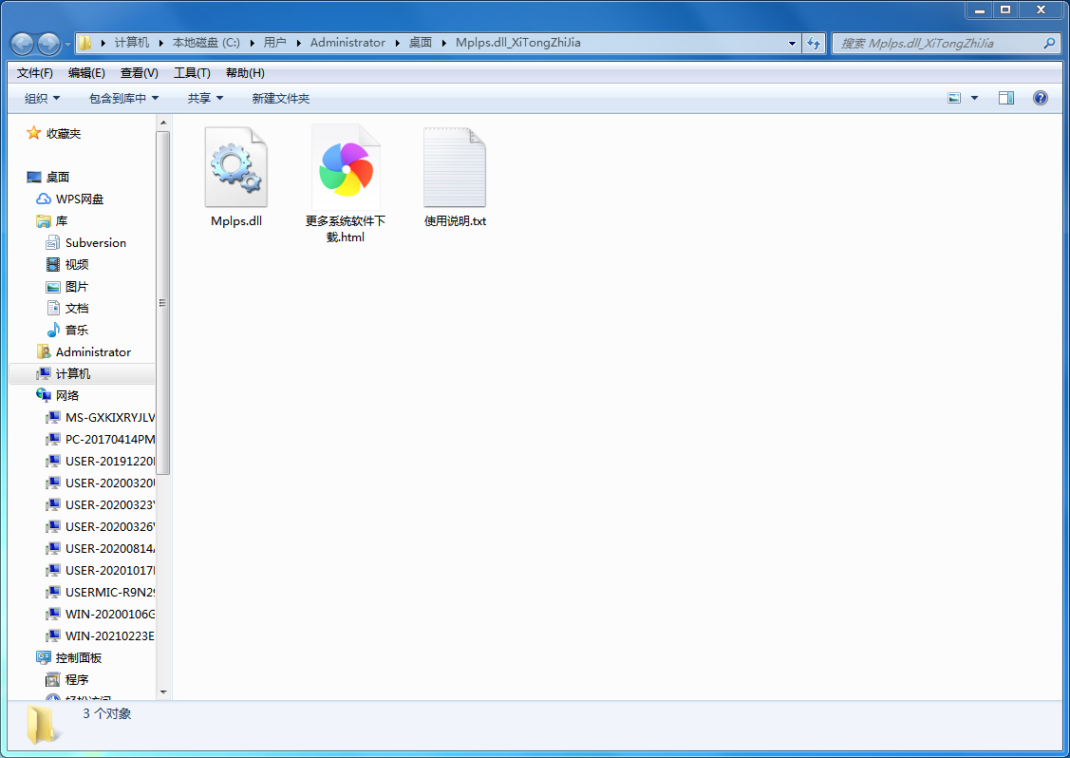Image resolution: width=1070 pixels, height=758 pixels.
Task: Open the 查看(V) menu
Action: point(140,72)
